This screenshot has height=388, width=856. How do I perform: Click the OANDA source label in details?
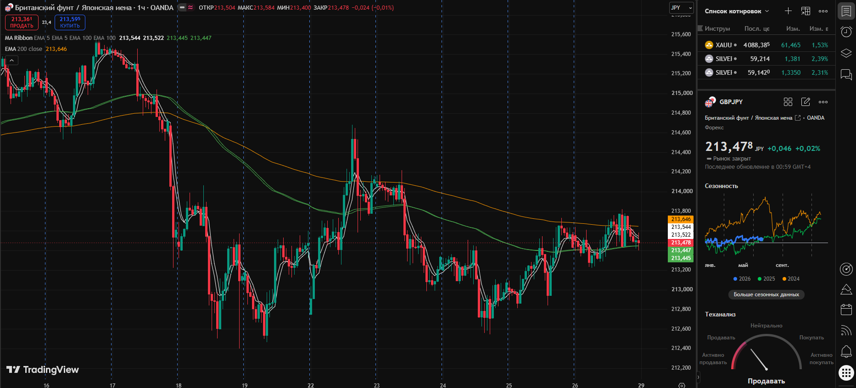tap(816, 118)
